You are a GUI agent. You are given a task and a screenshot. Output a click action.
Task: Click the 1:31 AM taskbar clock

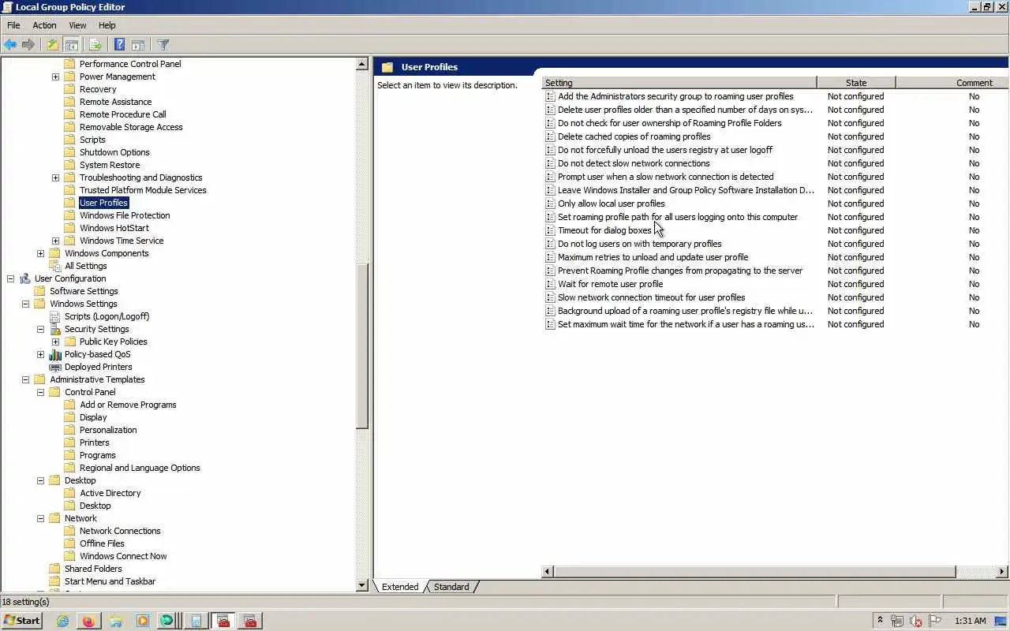[x=970, y=621]
